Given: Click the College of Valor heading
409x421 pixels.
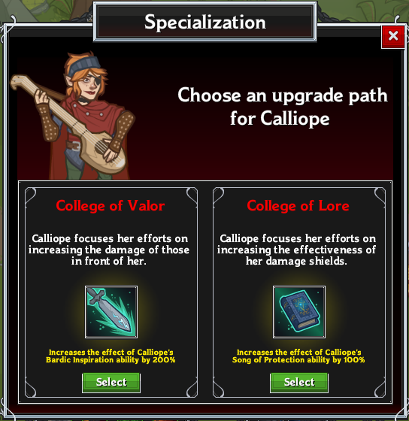Looking at the screenshot, I should coord(111,206).
